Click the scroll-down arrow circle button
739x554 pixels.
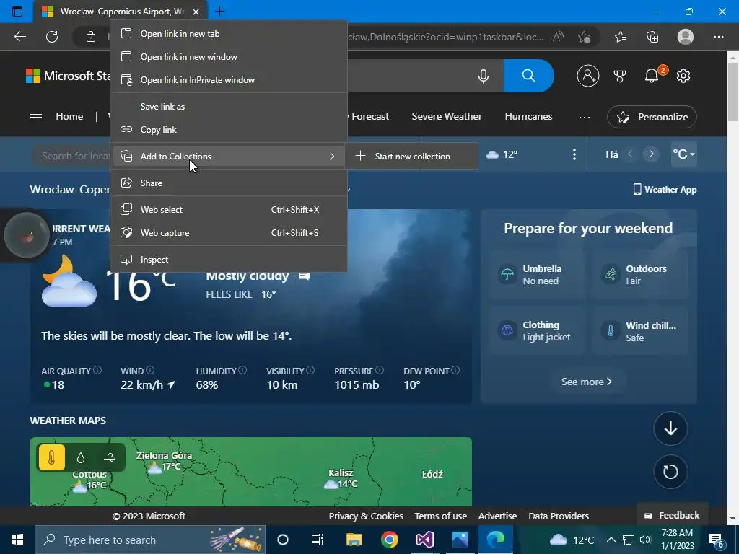click(670, 428)
